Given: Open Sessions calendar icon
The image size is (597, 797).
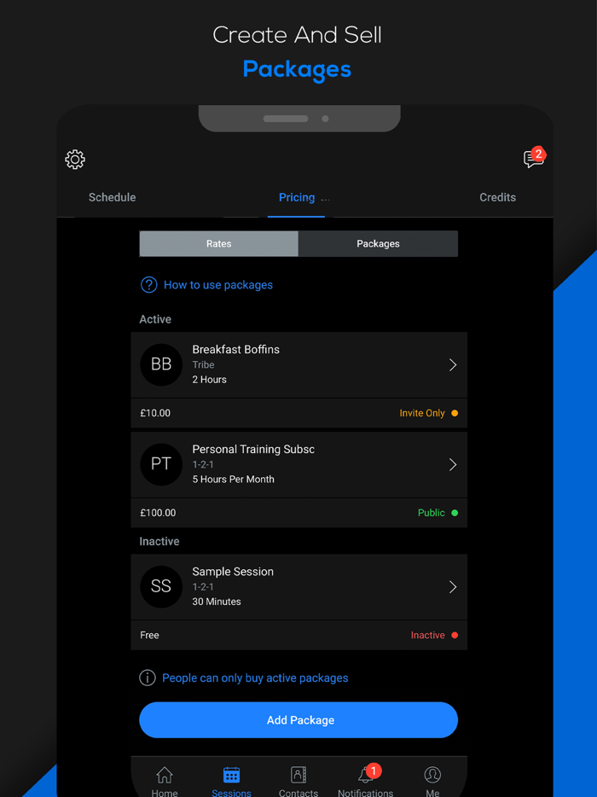Looking at the screenshot, I should point(231,775).
